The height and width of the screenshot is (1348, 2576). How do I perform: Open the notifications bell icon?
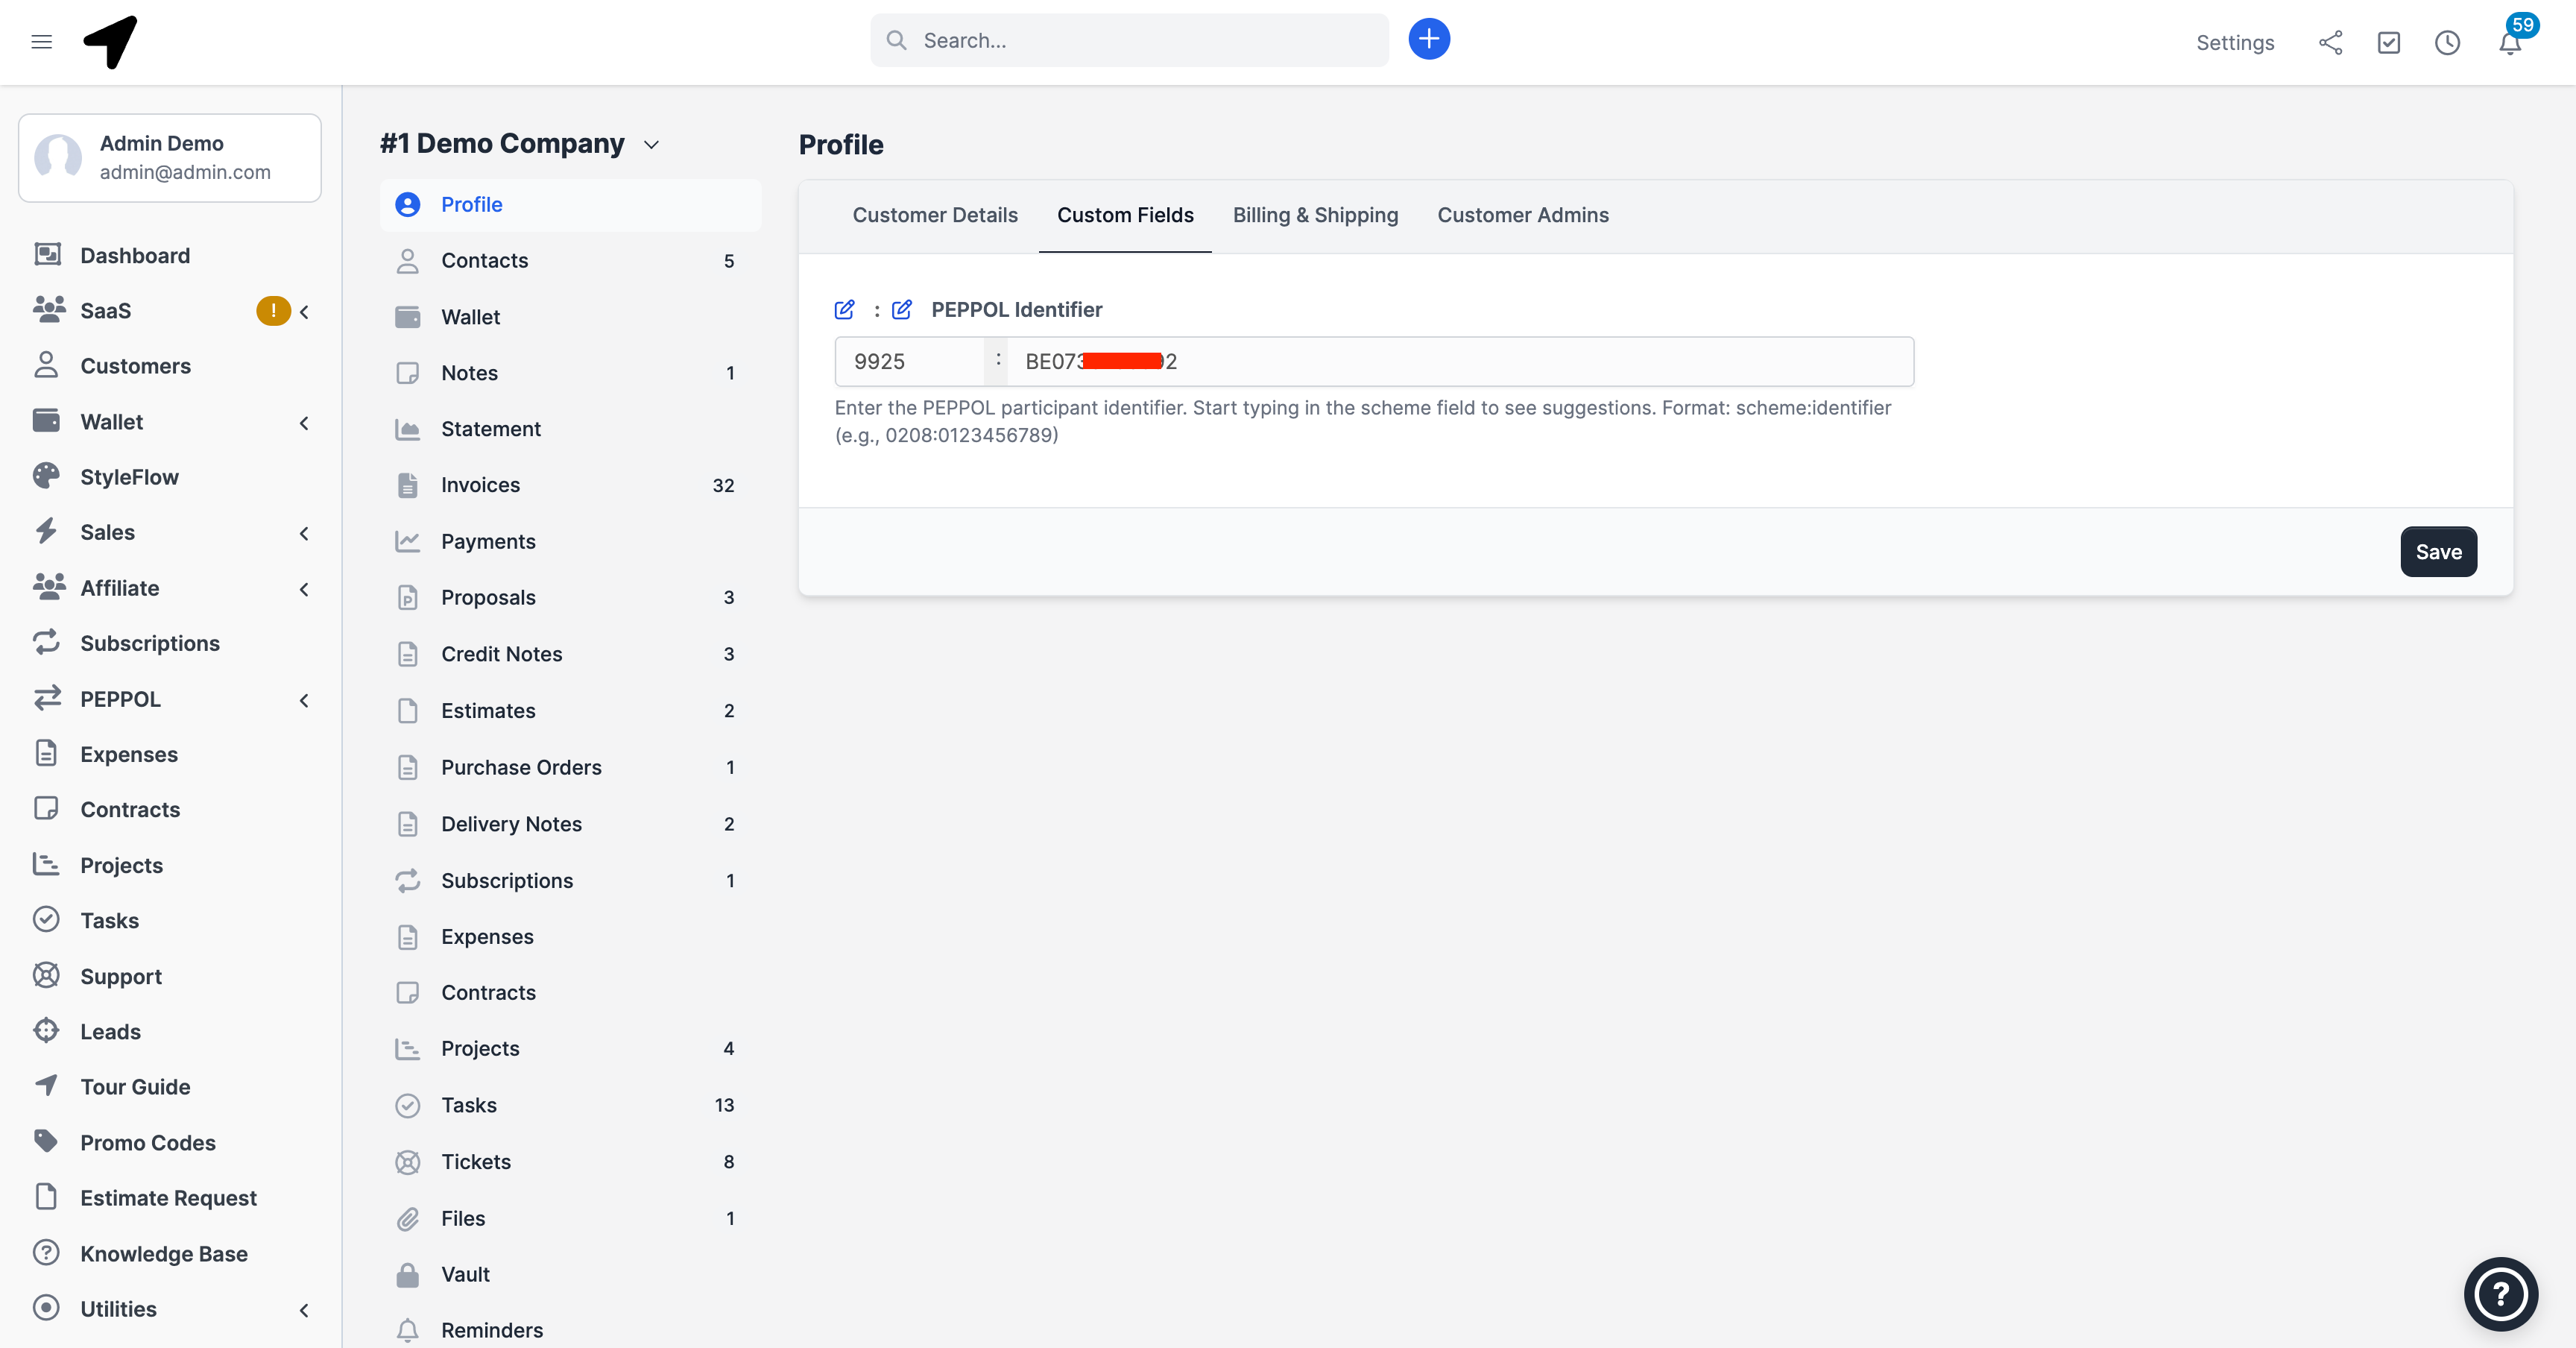[2509, 43]
